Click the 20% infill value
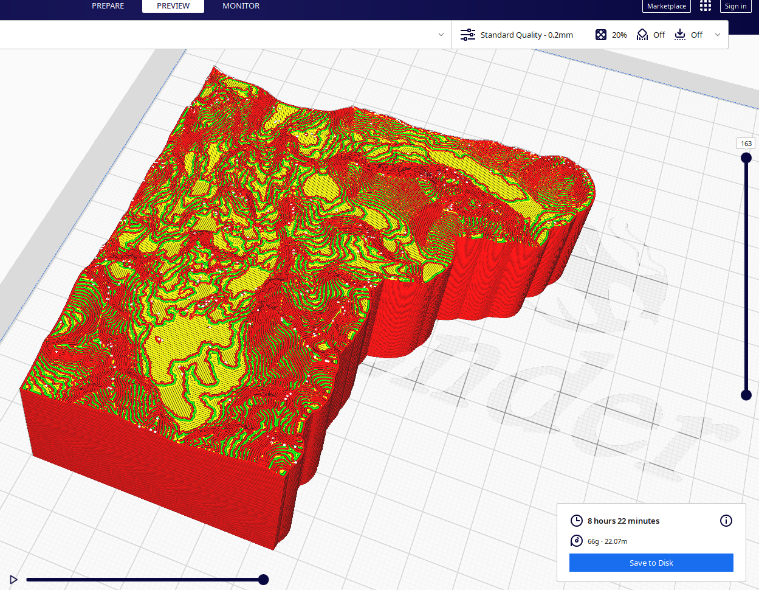The height and width of the screenshot is (590, 759). click(619, 35)
